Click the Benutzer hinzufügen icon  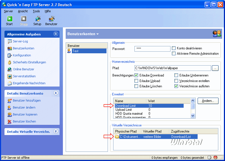tap(10, 100)
